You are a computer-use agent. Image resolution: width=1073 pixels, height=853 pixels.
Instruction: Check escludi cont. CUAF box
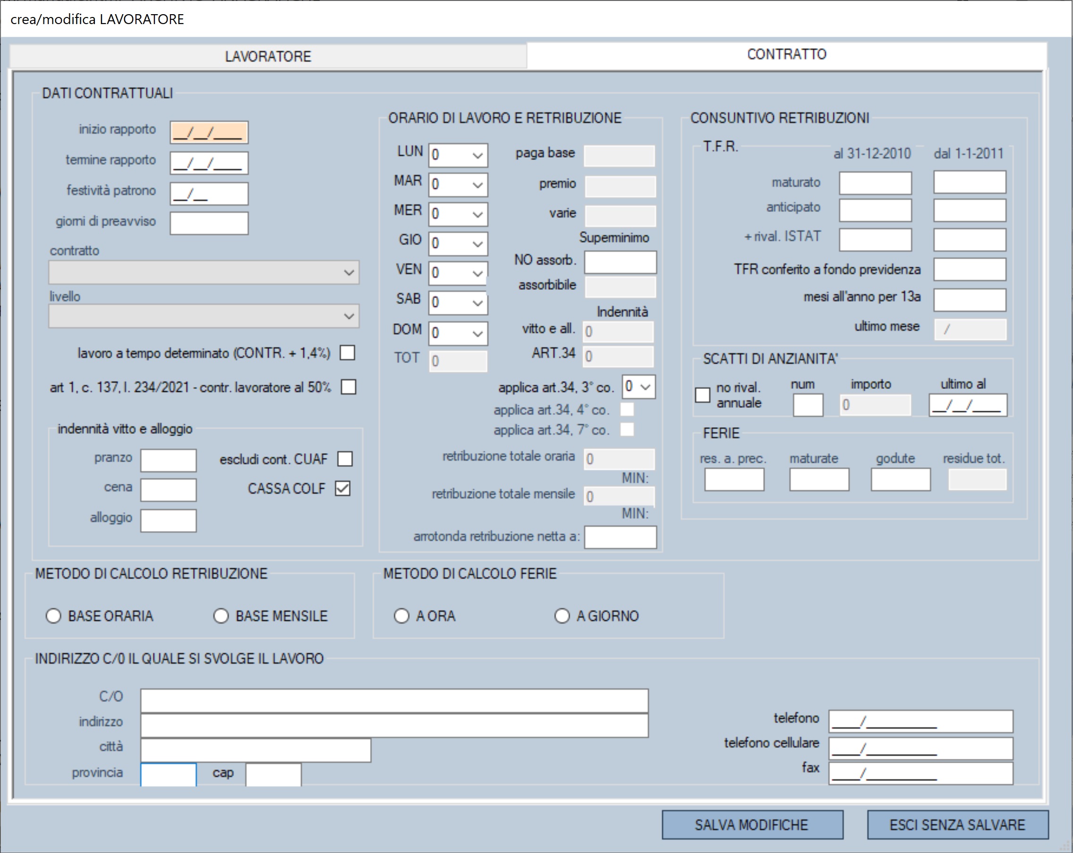[345, 458]
